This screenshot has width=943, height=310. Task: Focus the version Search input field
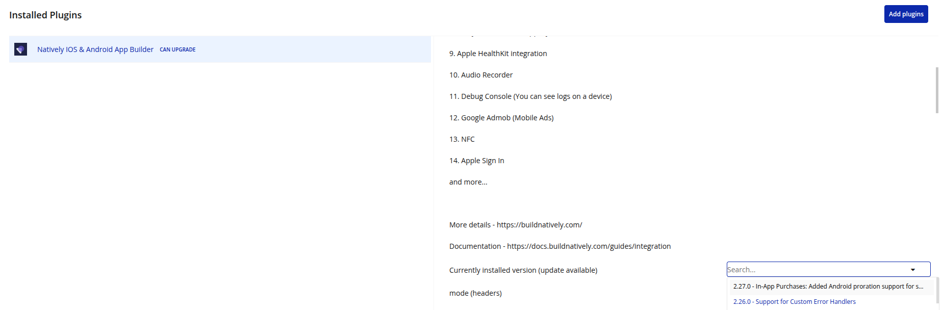click(x=816, y=270)
